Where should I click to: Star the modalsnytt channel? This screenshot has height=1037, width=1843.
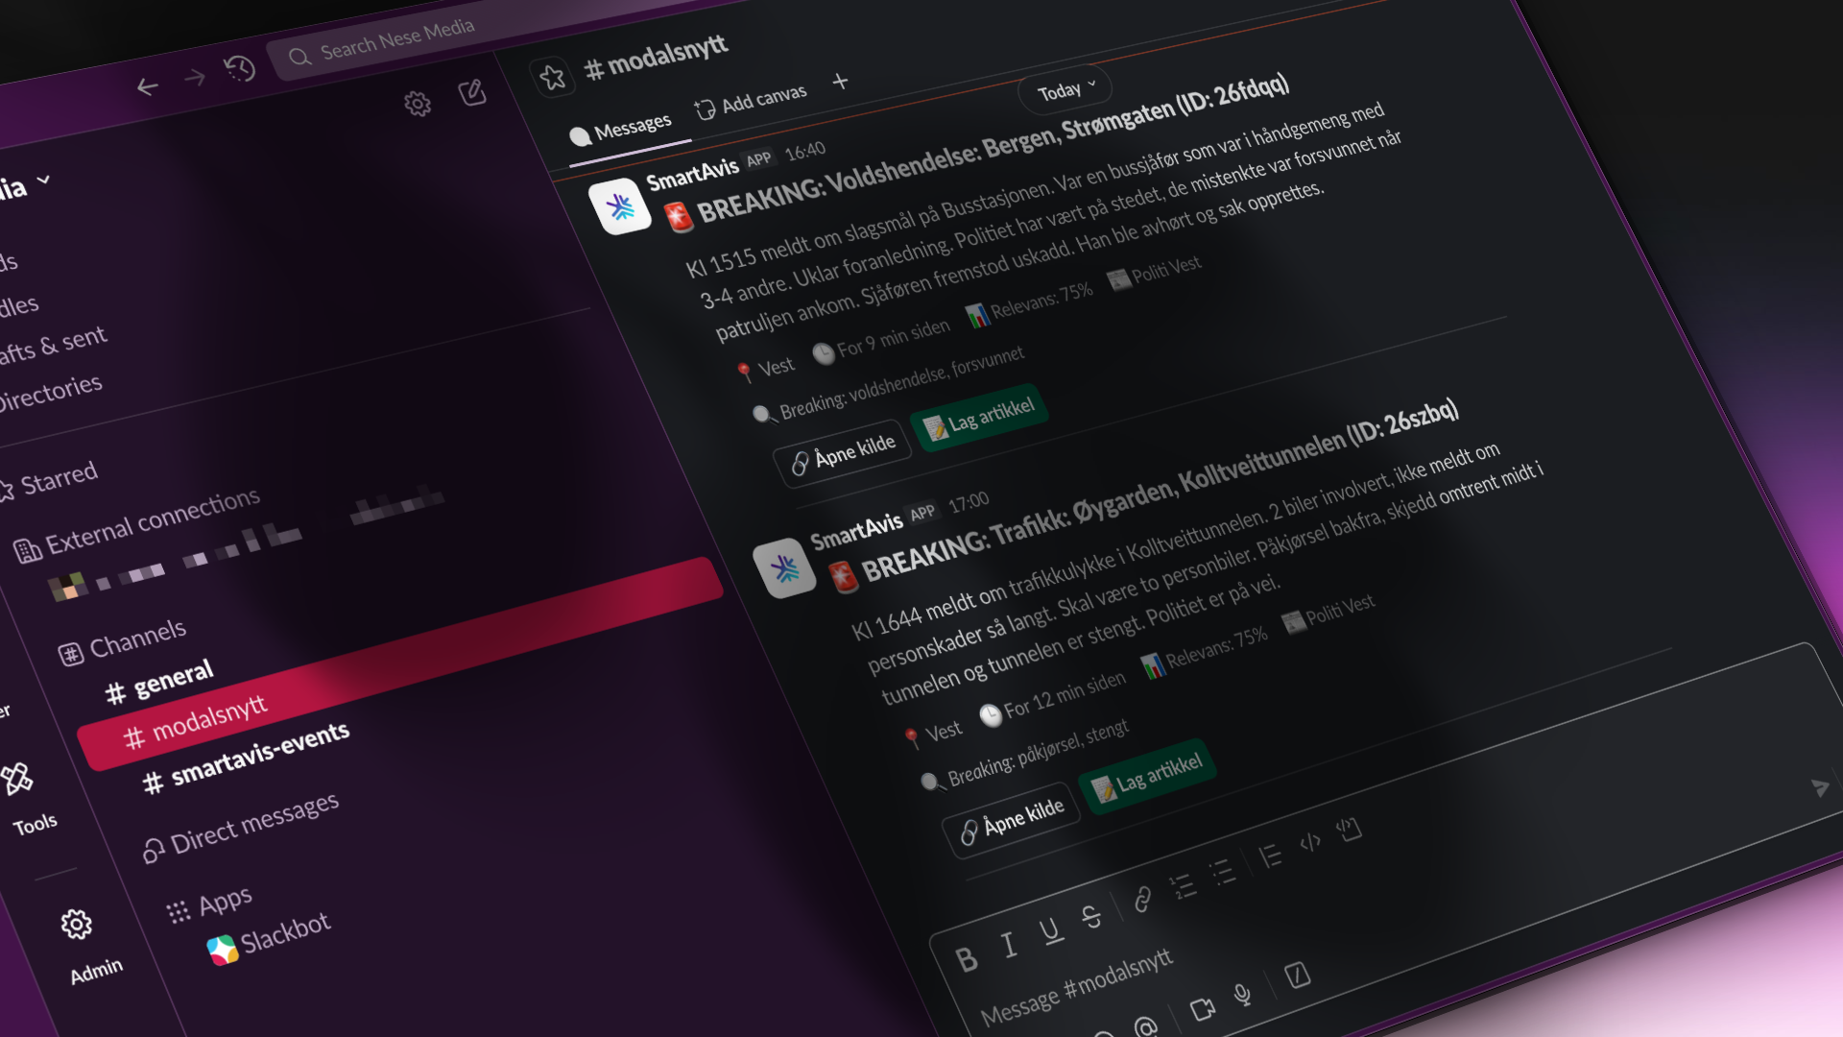552,77
